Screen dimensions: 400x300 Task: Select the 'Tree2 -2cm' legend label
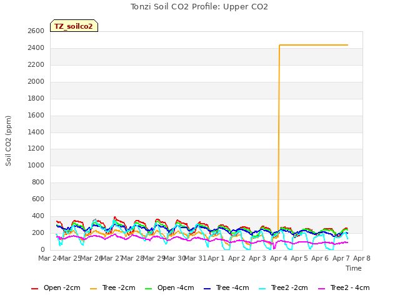(x=289, y=287)
